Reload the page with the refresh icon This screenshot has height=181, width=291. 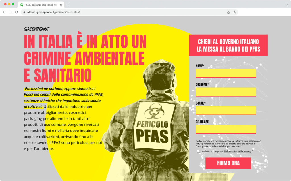point(17,12)
